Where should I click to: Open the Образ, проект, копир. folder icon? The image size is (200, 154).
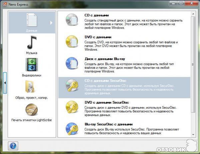click(31, 87)
